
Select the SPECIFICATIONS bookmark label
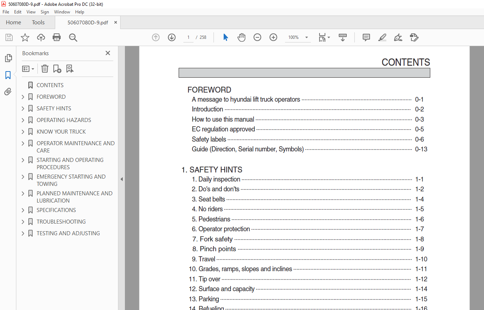pos(56,210)
